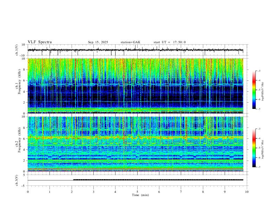
Task: Click the upper PSD color scale bar
Action: click(254, 90)
